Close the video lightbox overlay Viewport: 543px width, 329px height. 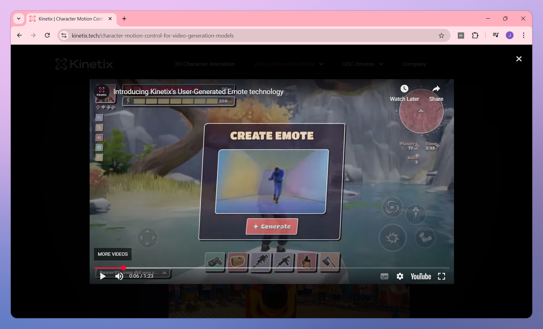(x=519, y=59)
